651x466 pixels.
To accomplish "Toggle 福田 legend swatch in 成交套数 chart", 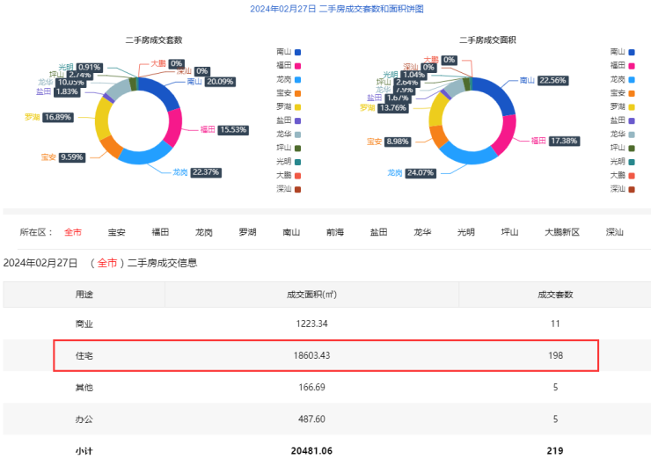I will 297,66.
